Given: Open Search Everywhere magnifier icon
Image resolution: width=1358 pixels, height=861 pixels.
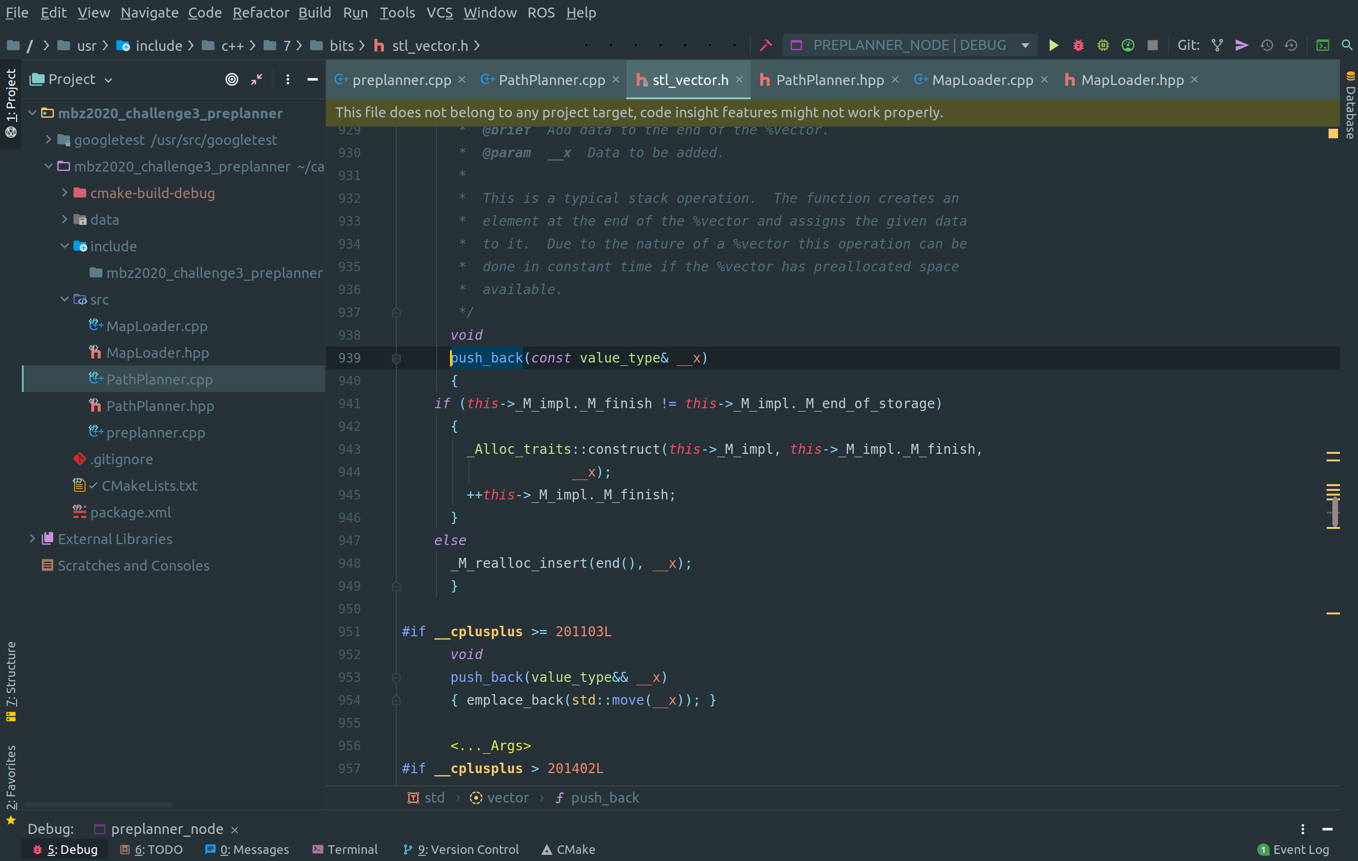Looking at the screenshot, I should (1347, 45).
